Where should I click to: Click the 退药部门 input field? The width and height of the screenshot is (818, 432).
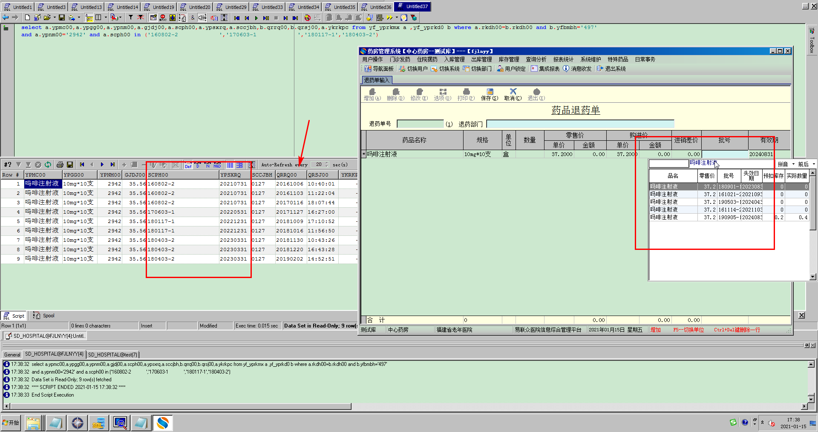(x=580, y=124)
